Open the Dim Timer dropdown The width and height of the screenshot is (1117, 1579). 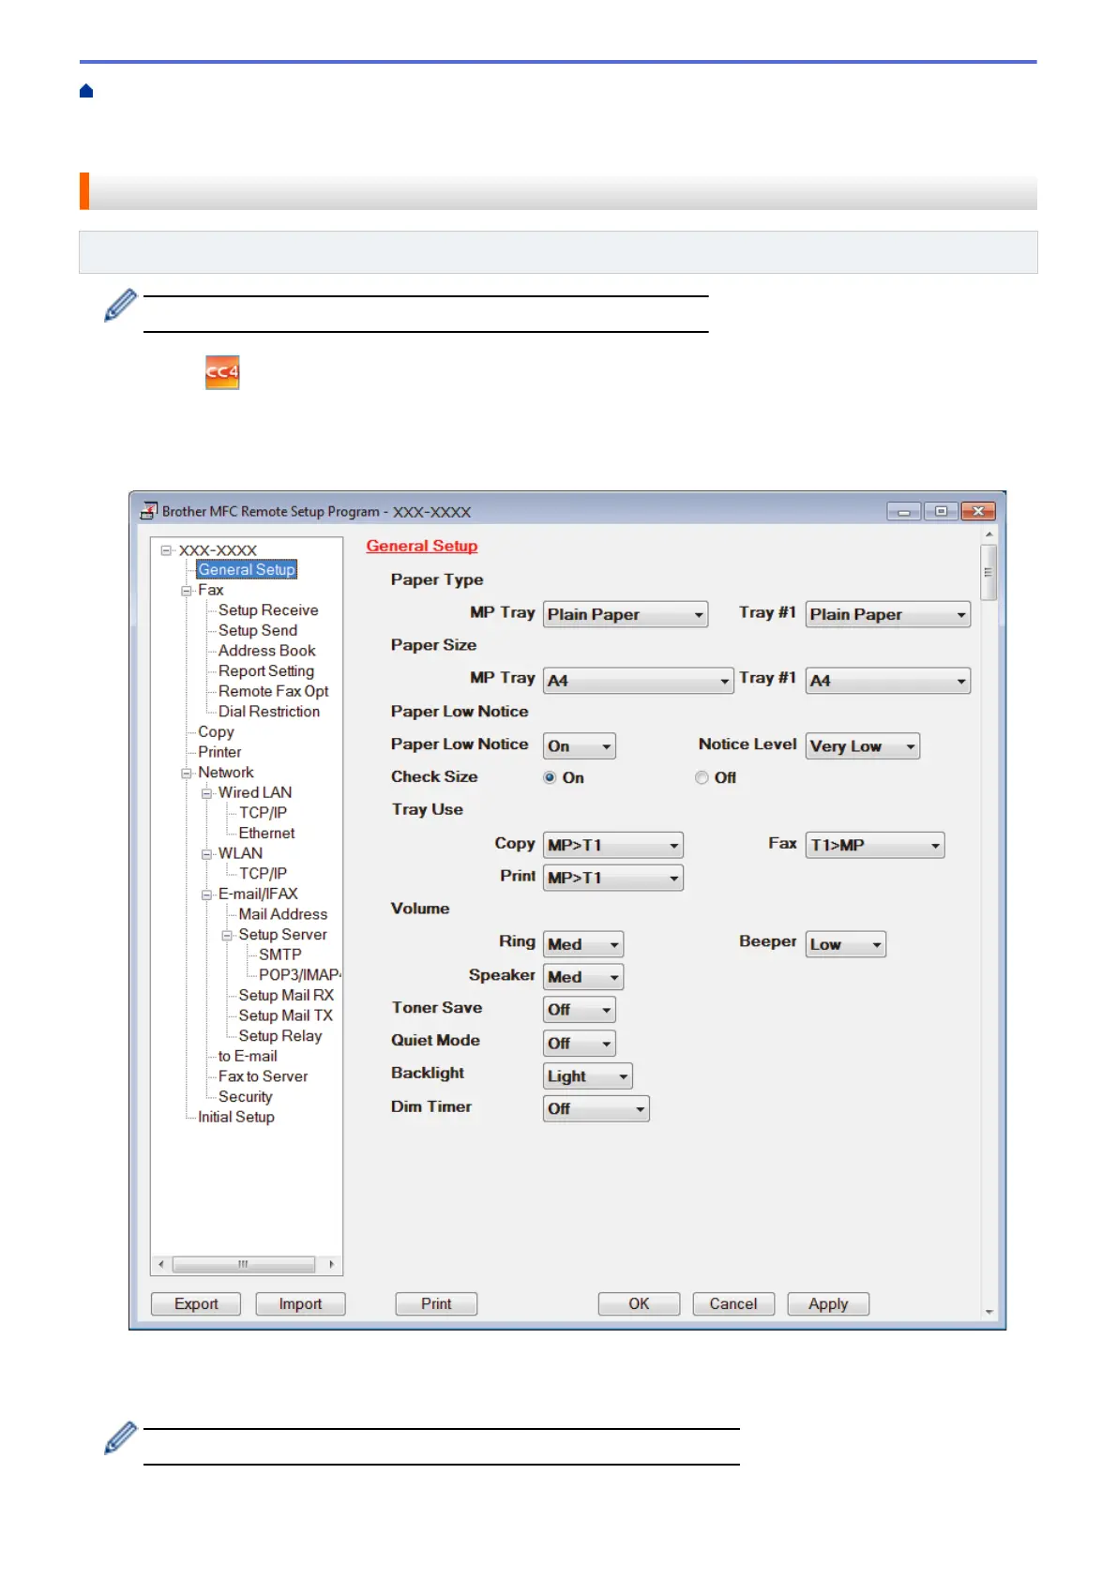point(596,1109)
